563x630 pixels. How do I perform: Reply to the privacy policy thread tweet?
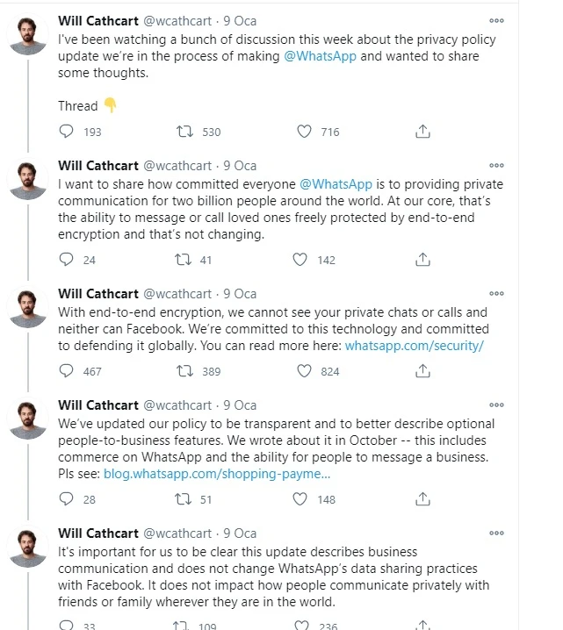click(x=67, y=132)
